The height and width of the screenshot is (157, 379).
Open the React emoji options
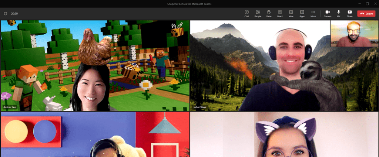(x=280, y=14)
